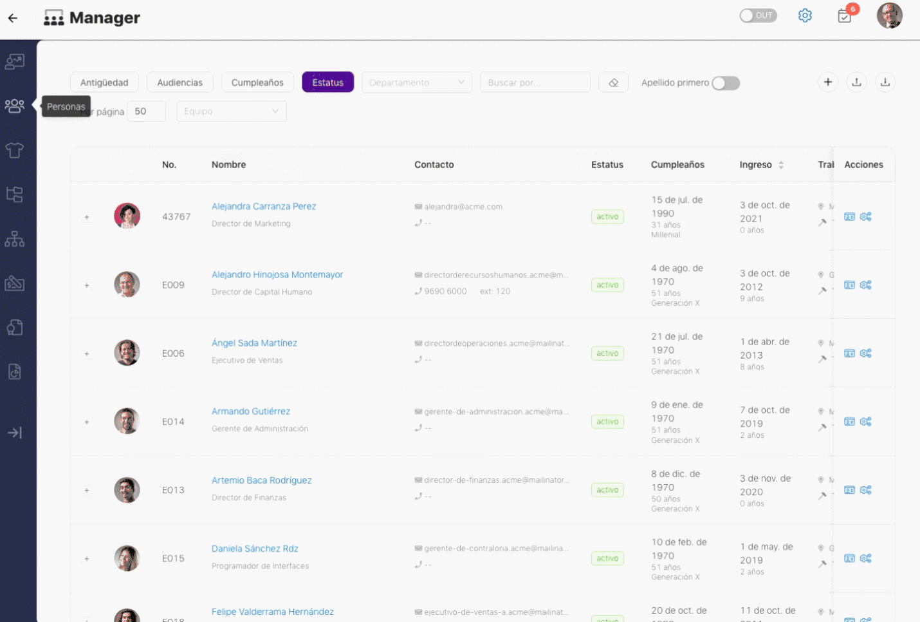
Task: Click the upload icon in toolbar
Action: click(x=856, y=82)
